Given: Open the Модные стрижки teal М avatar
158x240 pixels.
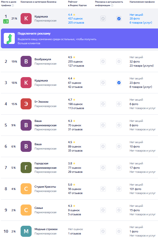Looking at the screenshot, I should (x=26, y=231).
